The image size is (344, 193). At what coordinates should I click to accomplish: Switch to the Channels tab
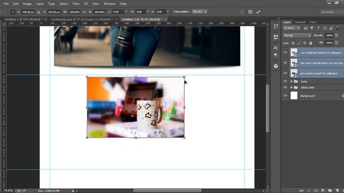click(x=300, y=22)
